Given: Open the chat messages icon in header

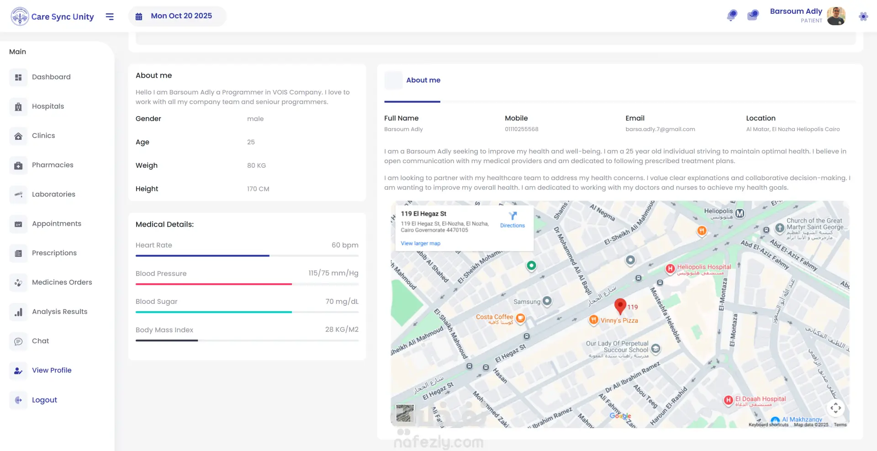Looking at the screenshot, I should pos(753,16).
